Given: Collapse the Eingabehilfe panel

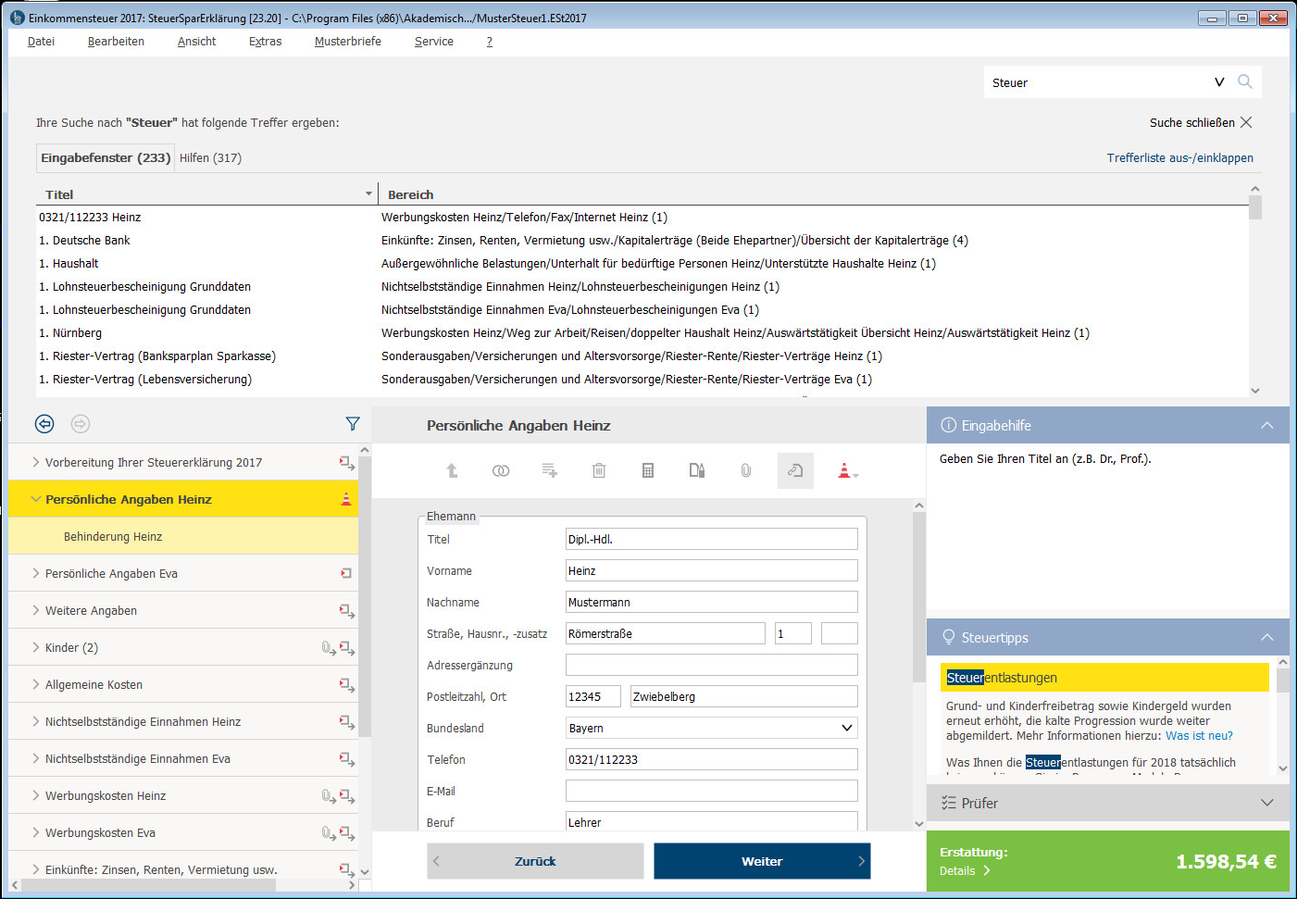Looking at the screenshot, I should 1267,425.
